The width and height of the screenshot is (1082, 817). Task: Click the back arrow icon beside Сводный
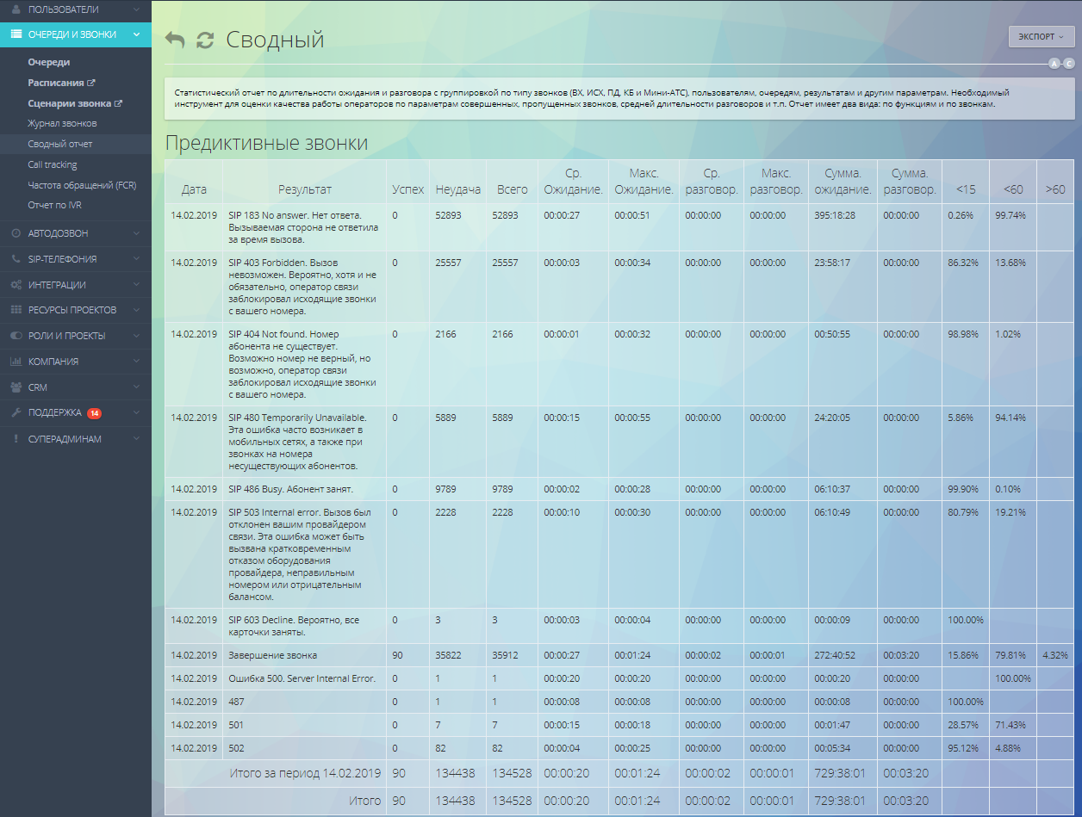coord(175,40)
